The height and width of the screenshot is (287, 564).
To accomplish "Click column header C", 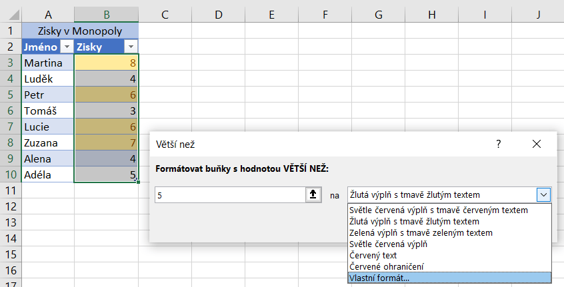I will [x=165, y=14].
